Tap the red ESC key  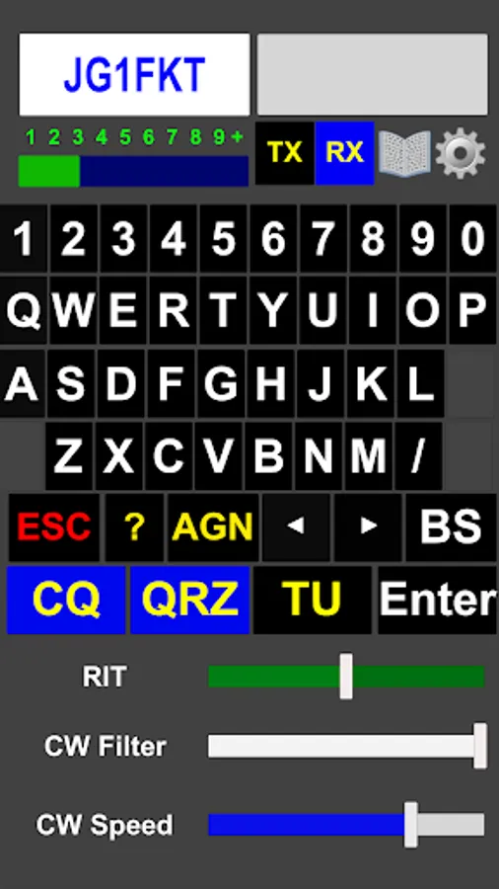pyautogui.click(x=54, y=526)
